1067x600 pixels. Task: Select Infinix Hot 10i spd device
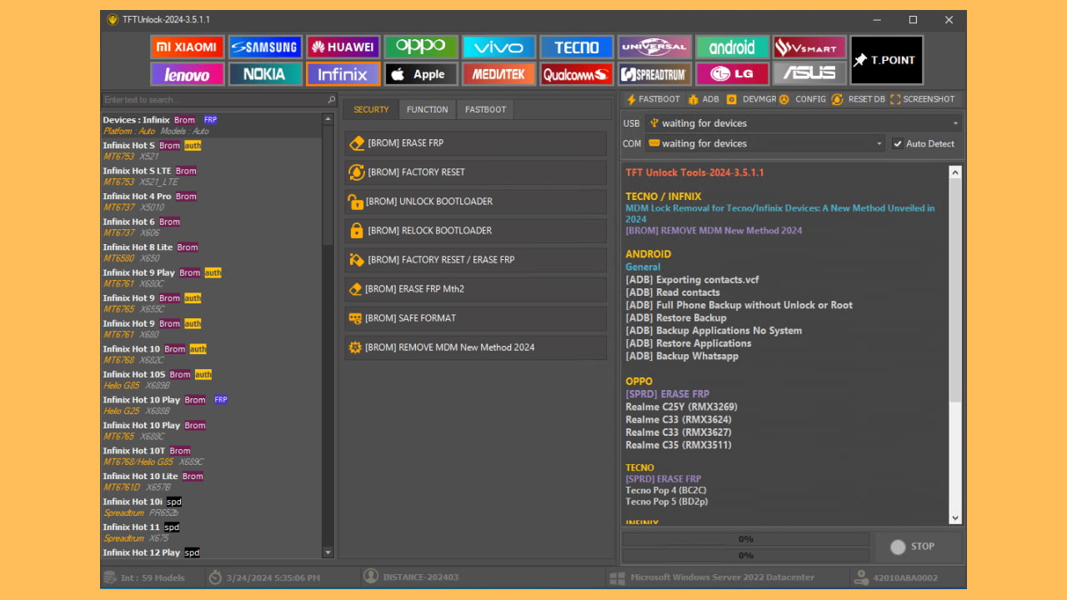click(x=212, y=507)
